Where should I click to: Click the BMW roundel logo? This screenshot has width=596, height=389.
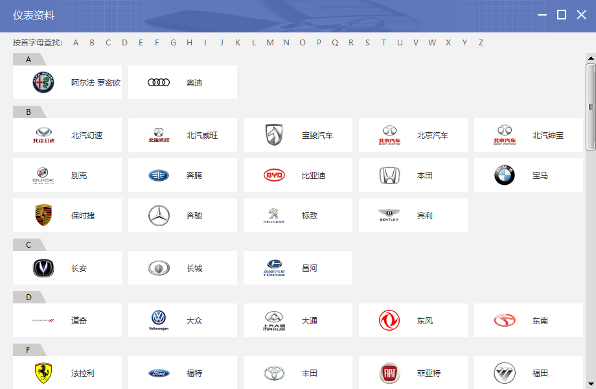(505, 175)
